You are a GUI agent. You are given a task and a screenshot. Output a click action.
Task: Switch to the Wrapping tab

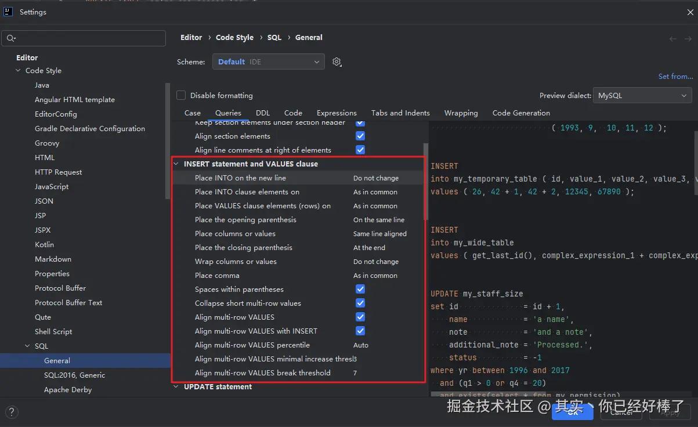[461, 113]
